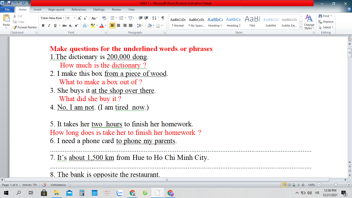Viewport: 352px width, 198px height.
Task: Open Zalo from the Windows taskbar
Action: coord(120,193)
